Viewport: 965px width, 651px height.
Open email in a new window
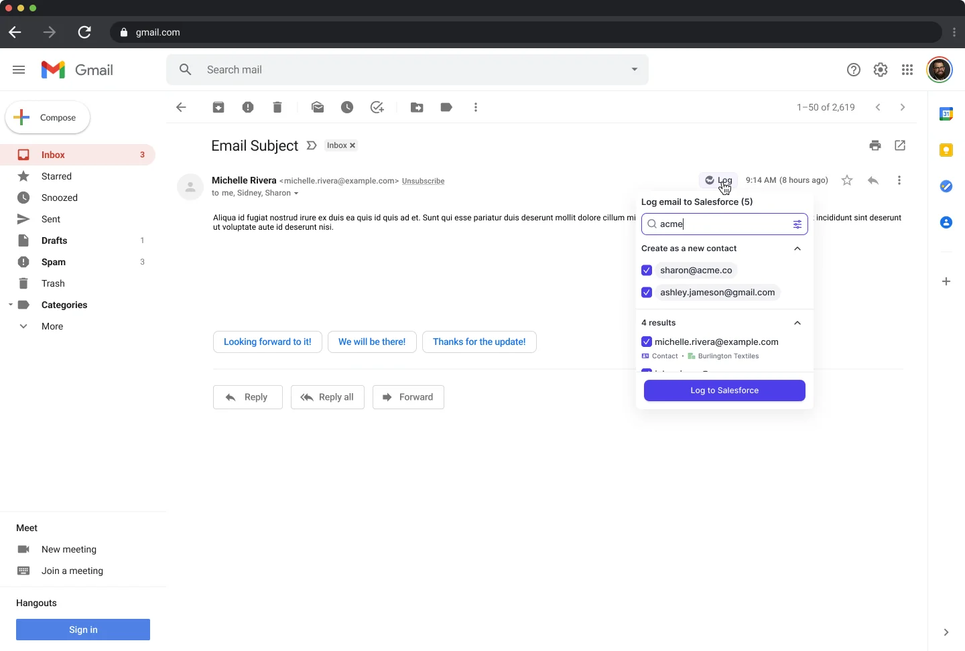pos(900,145)
